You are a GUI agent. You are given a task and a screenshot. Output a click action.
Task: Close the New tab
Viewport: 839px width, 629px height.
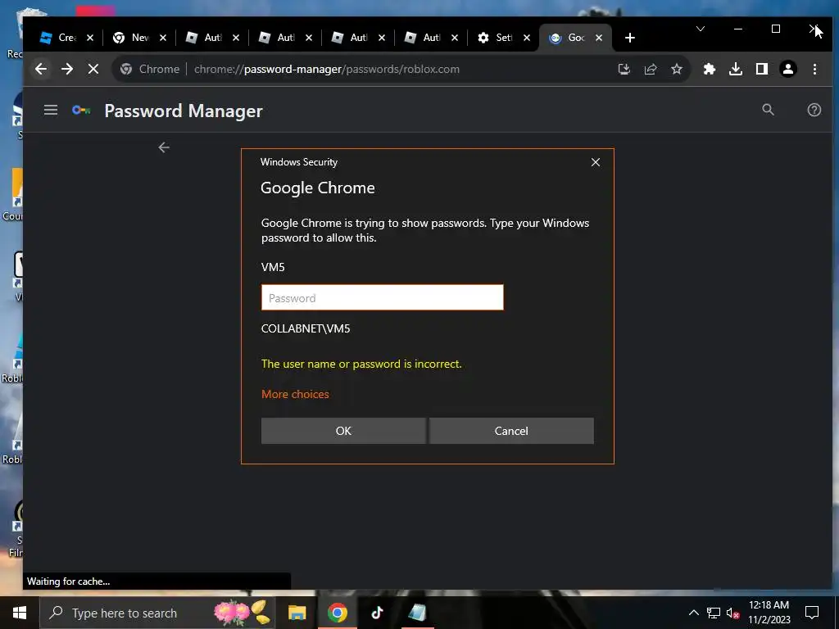163,38
